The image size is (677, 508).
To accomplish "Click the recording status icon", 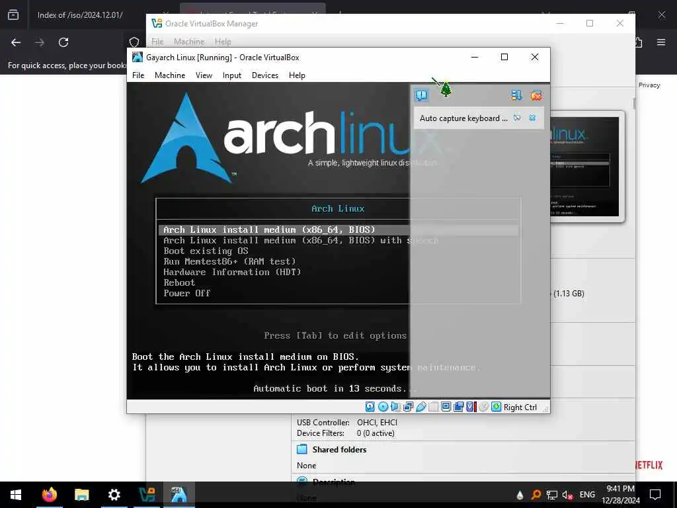I will click(x=459, y=407).
